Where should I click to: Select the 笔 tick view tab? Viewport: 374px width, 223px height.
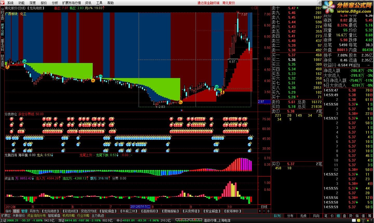(x=326, y=216)
